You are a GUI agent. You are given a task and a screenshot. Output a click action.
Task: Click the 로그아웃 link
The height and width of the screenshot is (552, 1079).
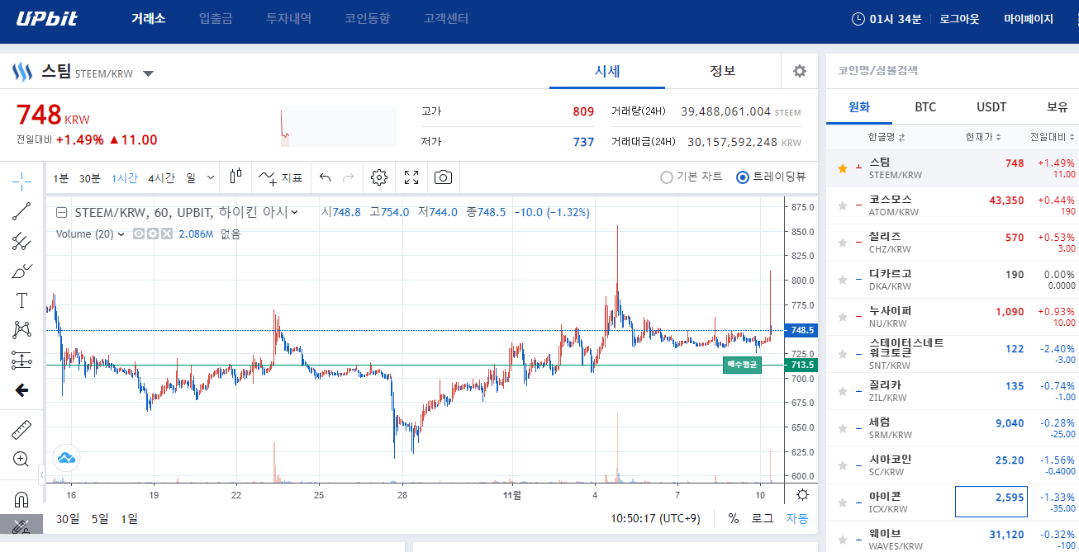[959, 19]
